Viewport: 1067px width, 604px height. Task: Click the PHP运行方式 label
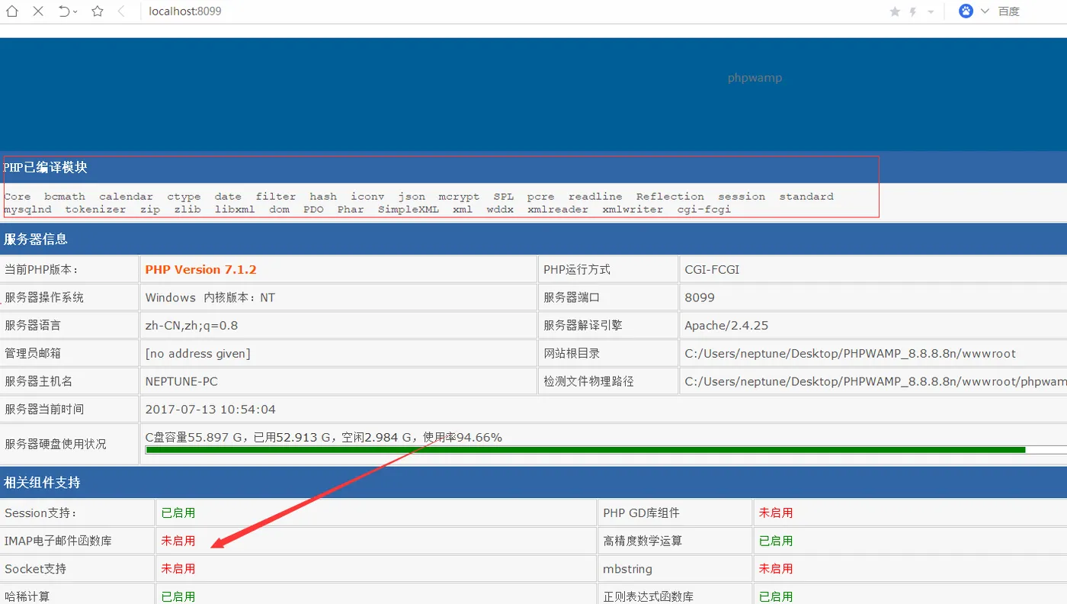click(577, 270)
